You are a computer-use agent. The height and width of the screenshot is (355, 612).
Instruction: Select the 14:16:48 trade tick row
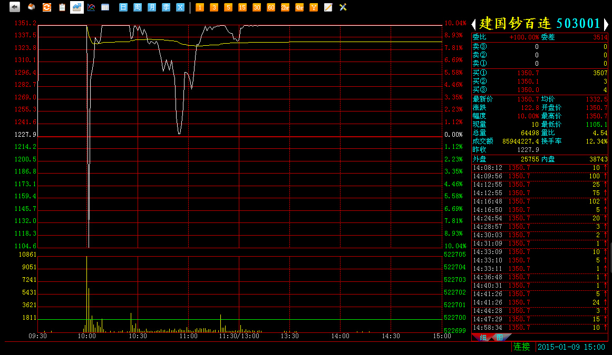click(540, 201)
